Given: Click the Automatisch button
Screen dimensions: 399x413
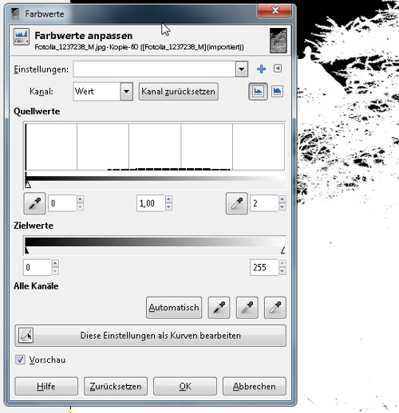Looking at the screenshot, I should 174,308.
